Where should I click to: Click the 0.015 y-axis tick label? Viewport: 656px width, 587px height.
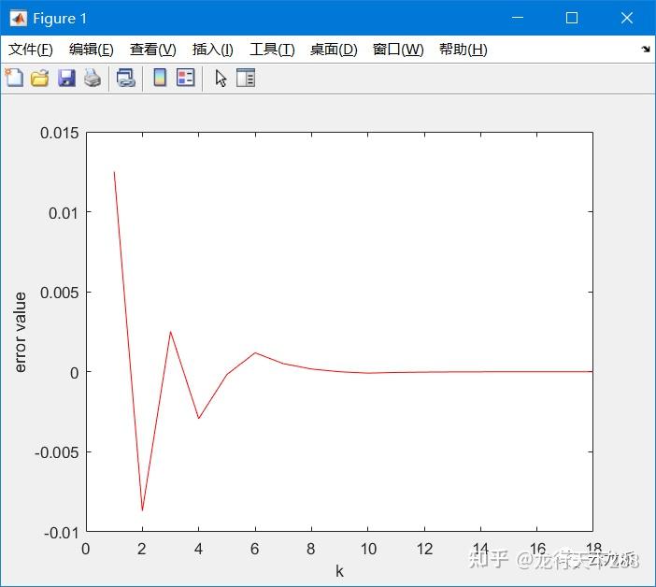(60, 133)
